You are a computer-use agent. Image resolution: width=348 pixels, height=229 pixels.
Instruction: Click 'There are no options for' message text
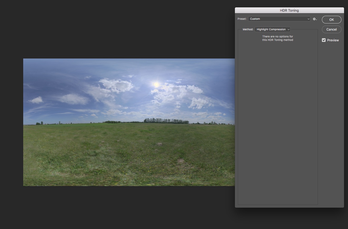278,36
